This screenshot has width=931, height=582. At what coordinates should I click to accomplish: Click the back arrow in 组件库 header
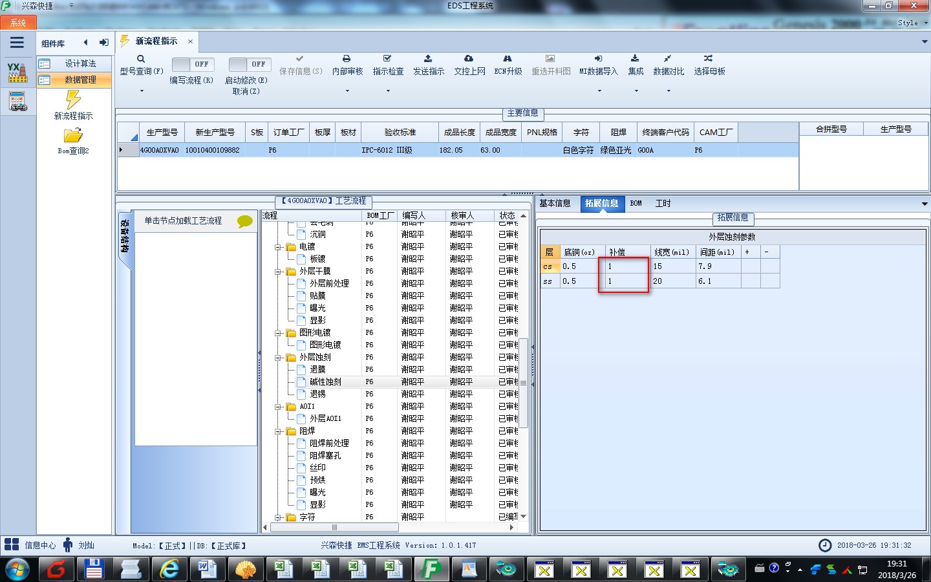coord(85,43)
